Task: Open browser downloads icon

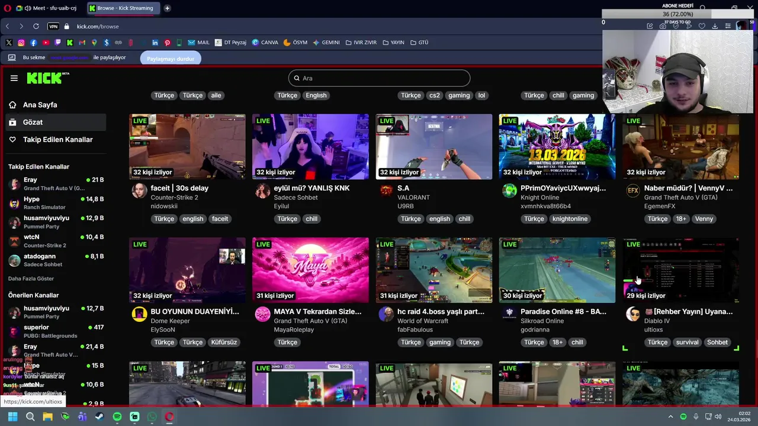Action: tap(715, 26)
